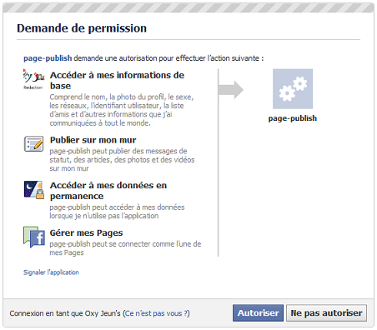
Task: Click the page-publish gears app icon
Action: click(293, 89)
